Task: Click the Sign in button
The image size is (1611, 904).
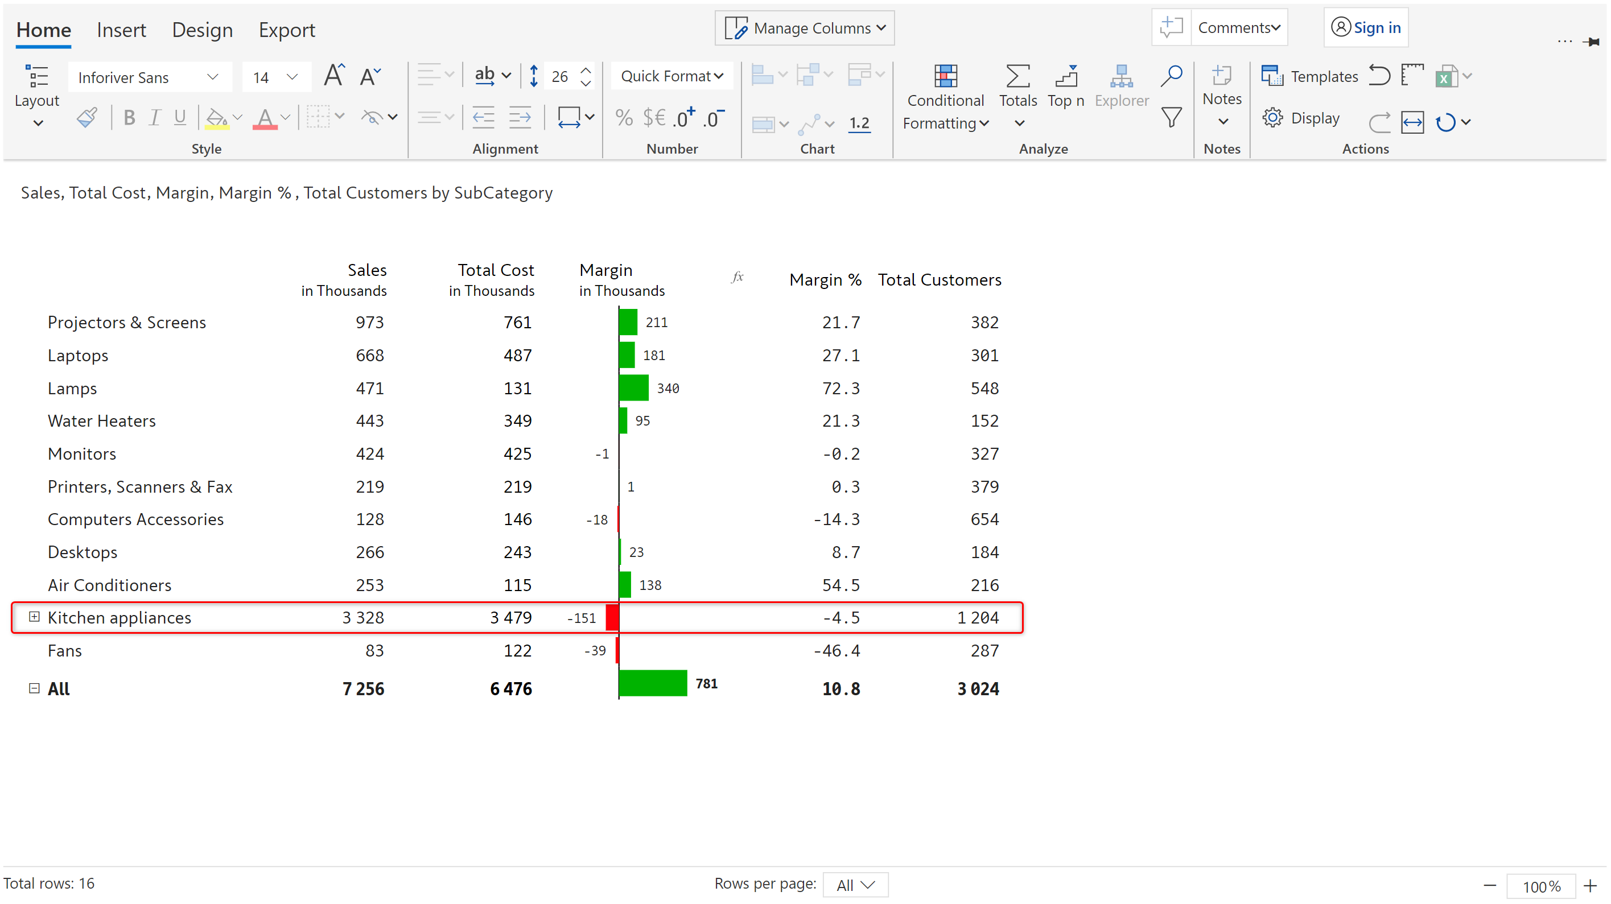Action: 1366,27
